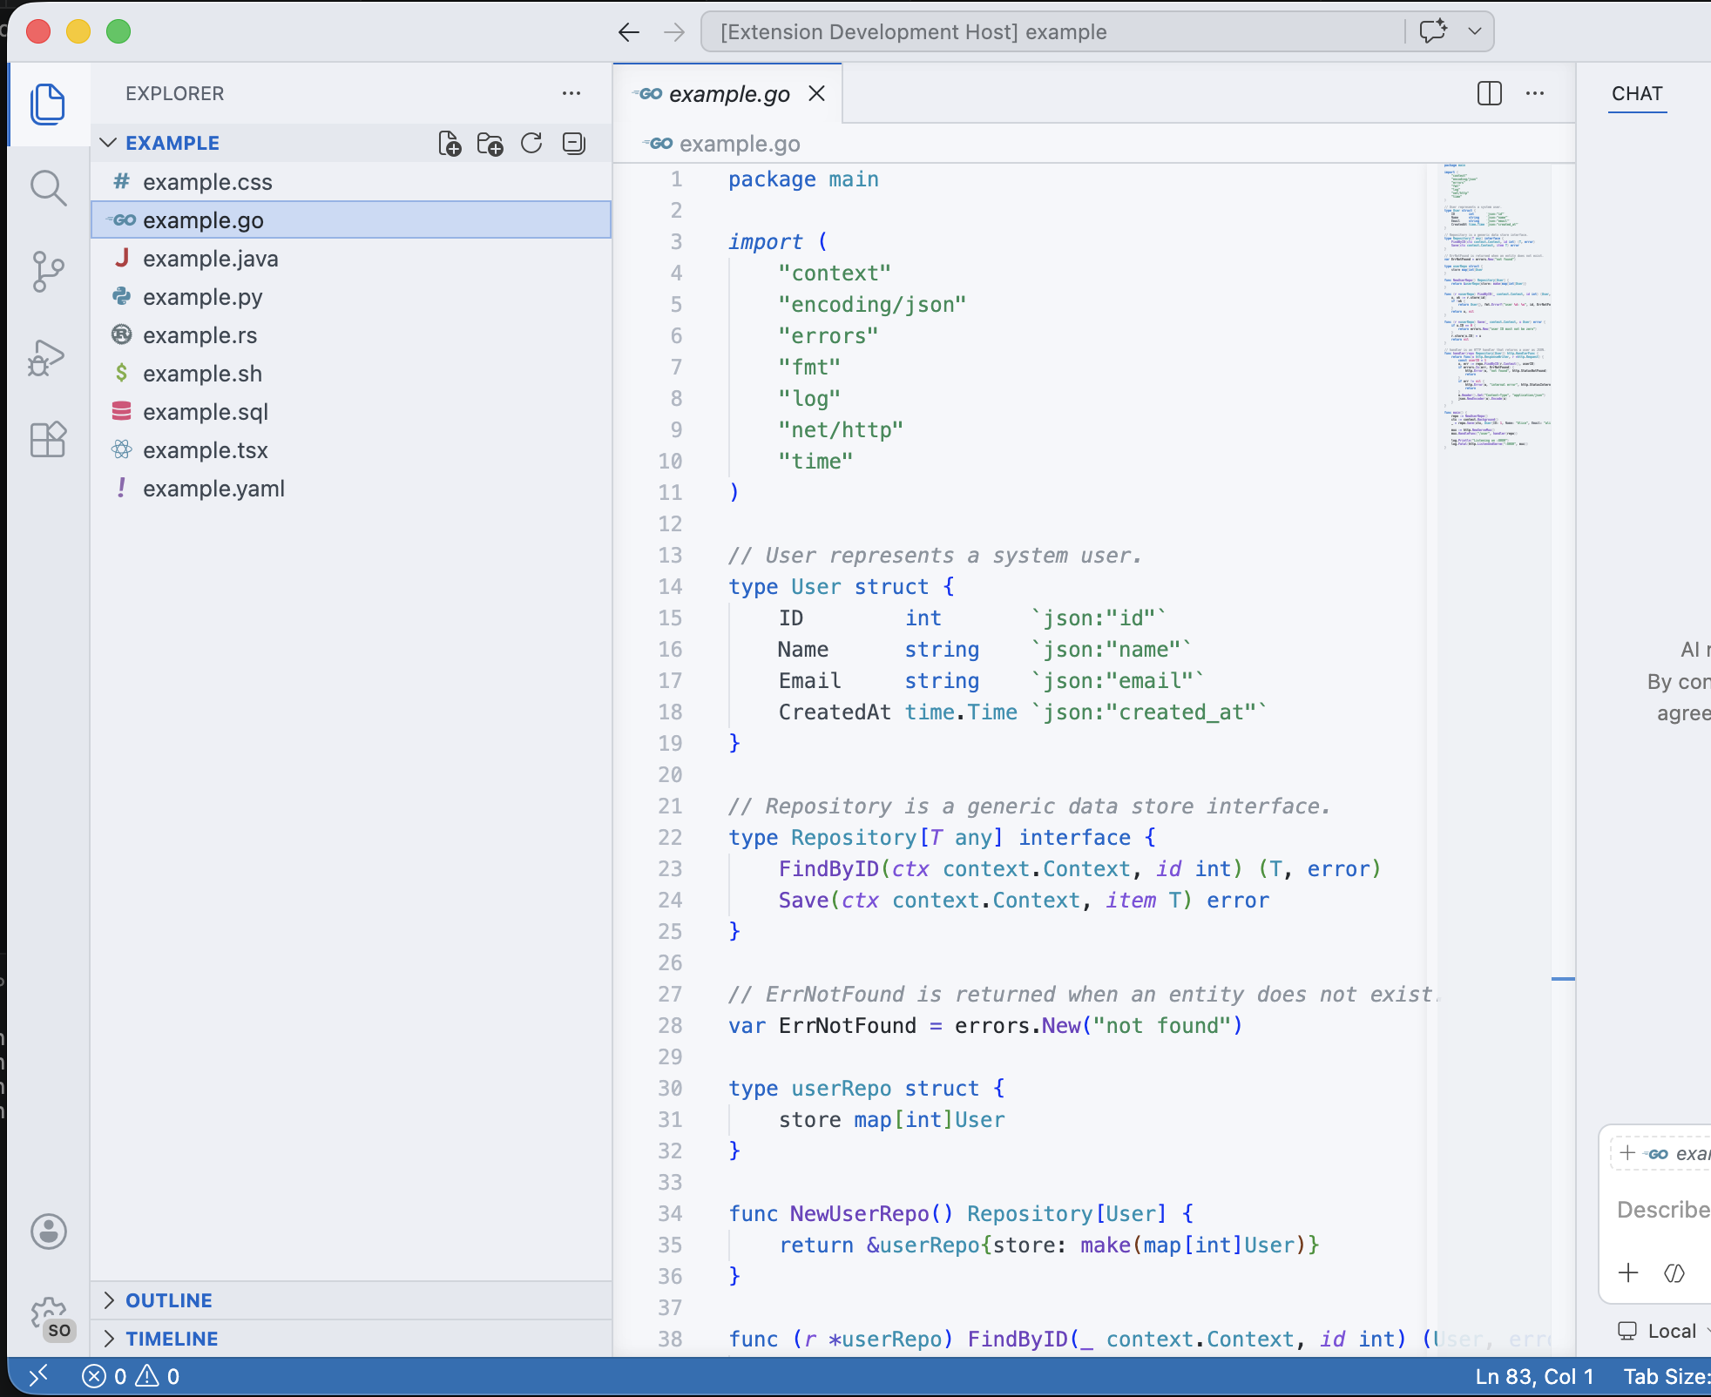Open the Search view in activity bar
Screen dimensions: 1711x1397
[48, 188]
